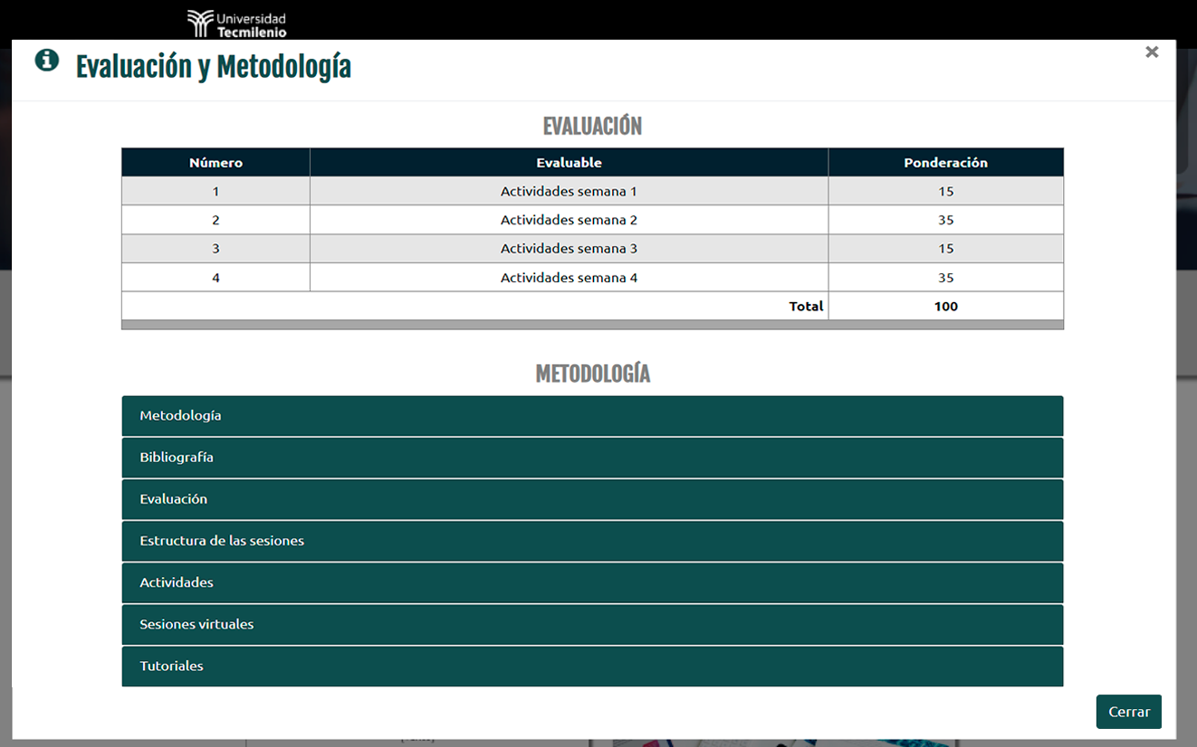The width and height of the screenshot is (1197, 747).
Task: Click the METODOLOGÍA section heading
Action: coord(592,374)
